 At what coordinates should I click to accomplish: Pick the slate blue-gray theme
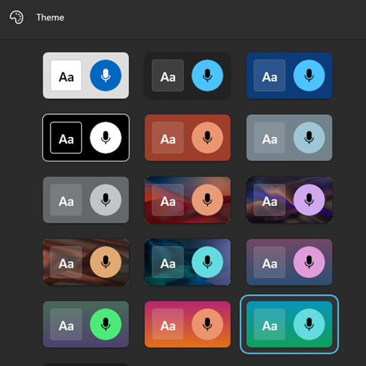click(289, 138)
